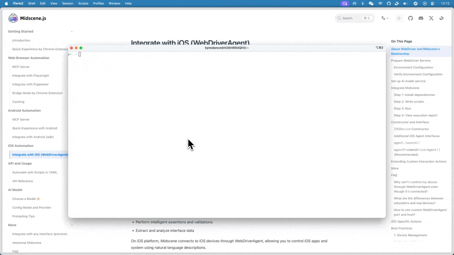Open Quick Experience with Android link
The image size is (454, 255).
click(x=34, y=128)
